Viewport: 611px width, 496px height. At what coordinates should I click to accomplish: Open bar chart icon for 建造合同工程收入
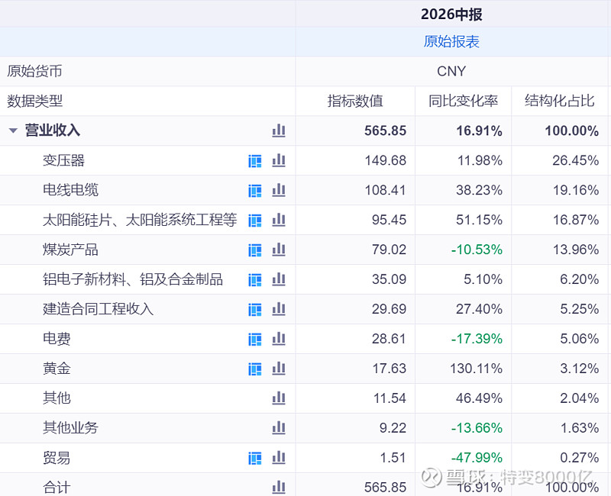(279, 309)
